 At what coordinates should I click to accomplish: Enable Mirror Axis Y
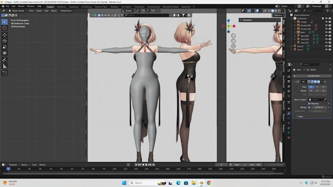coord(317,87)
